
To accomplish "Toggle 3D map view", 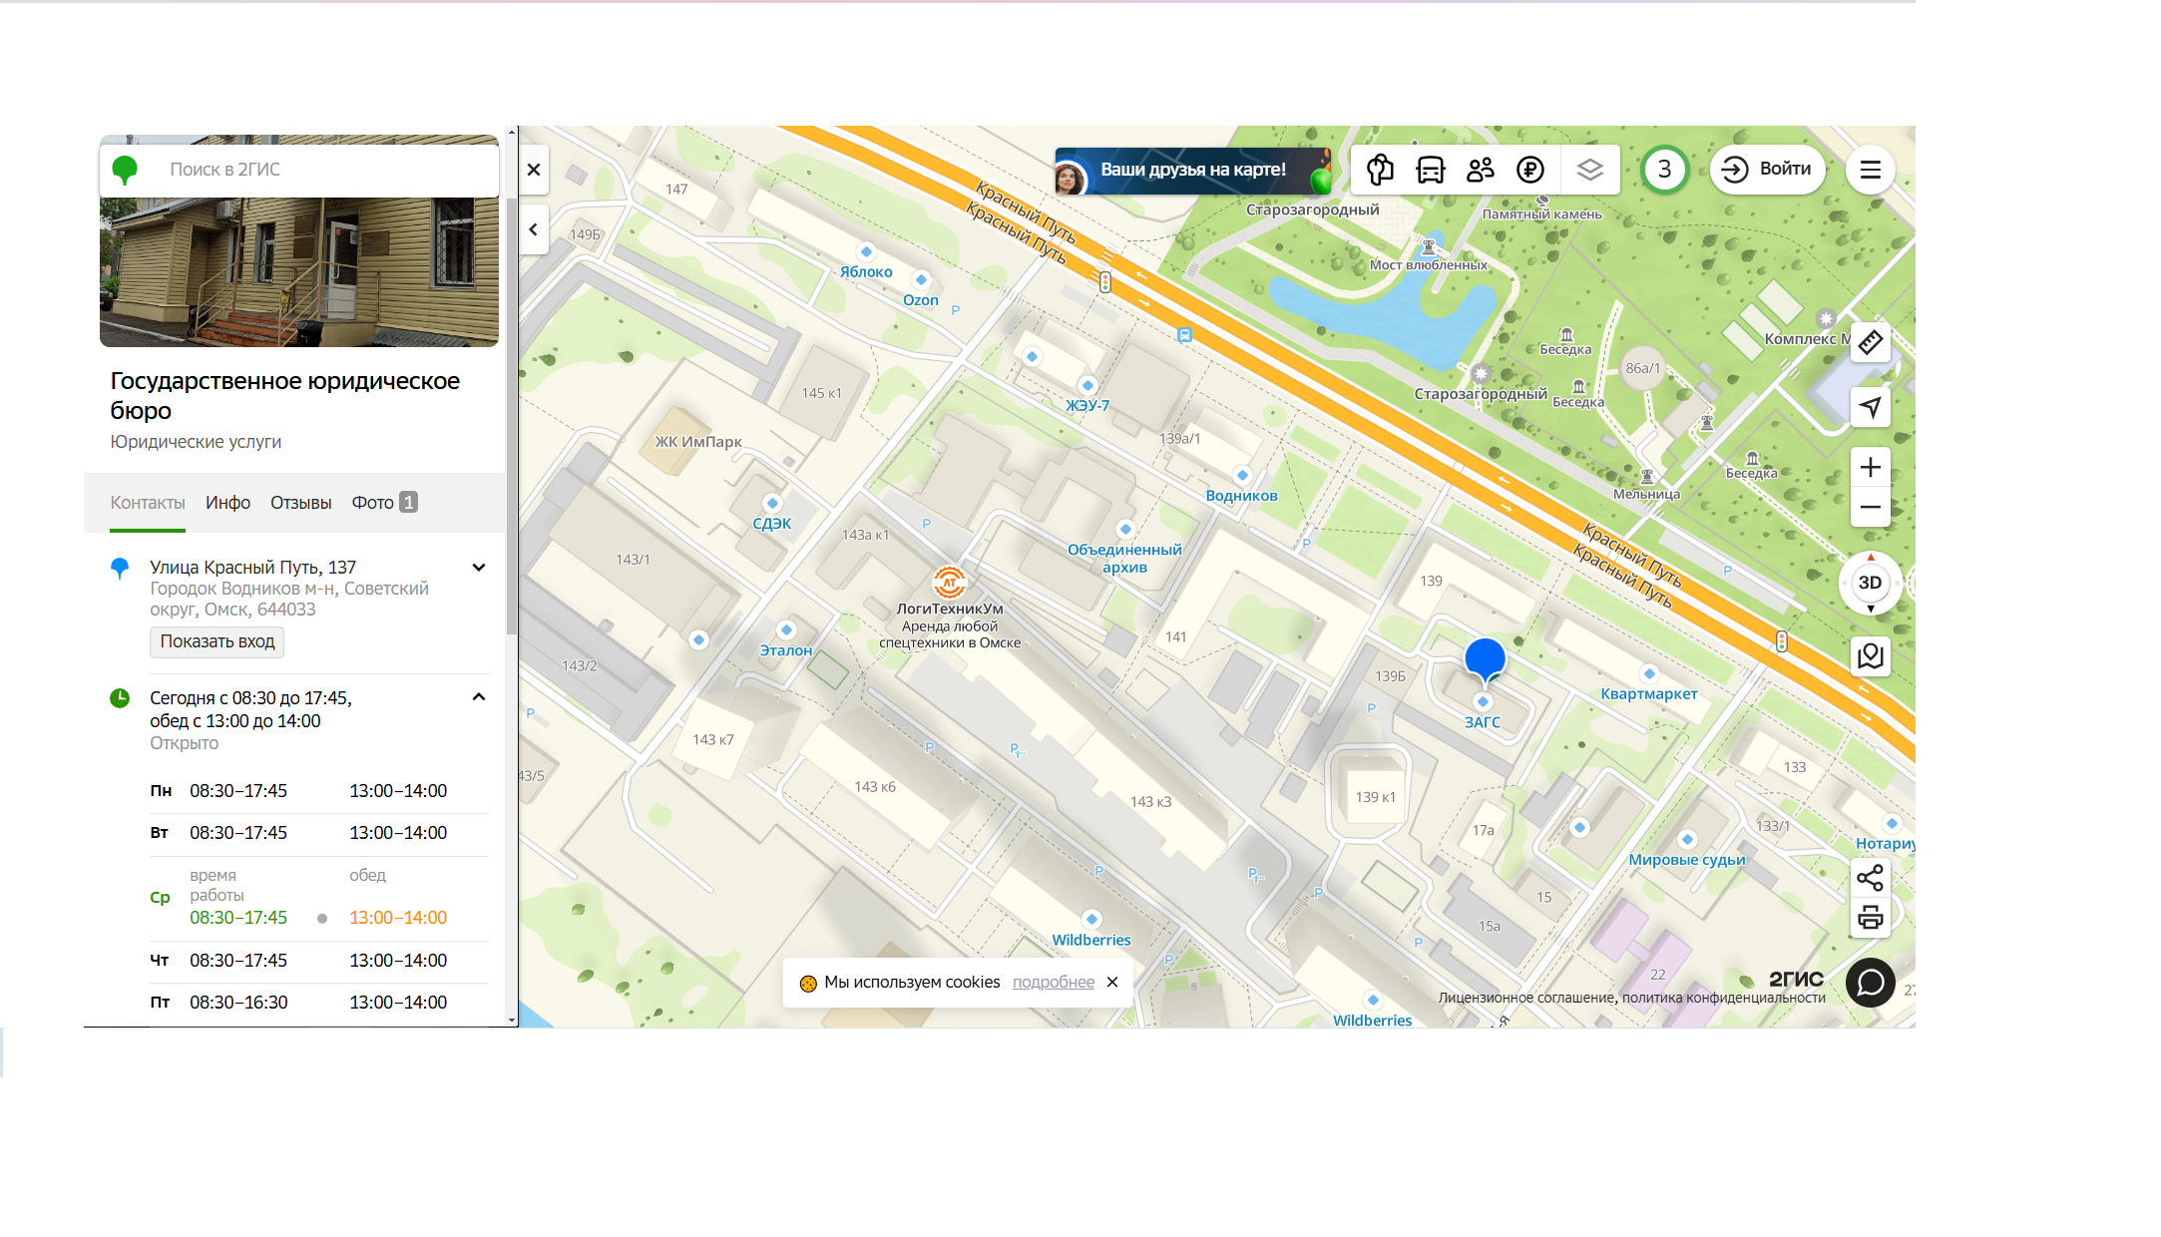I will coord(1871,583).
